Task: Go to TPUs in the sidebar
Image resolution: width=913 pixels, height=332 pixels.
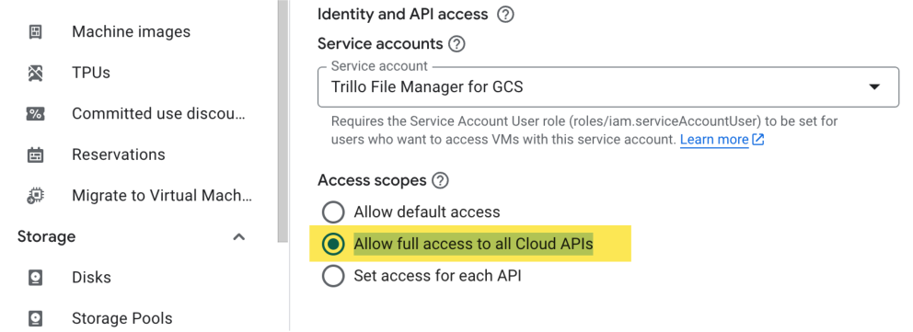Action: point(91,74)
